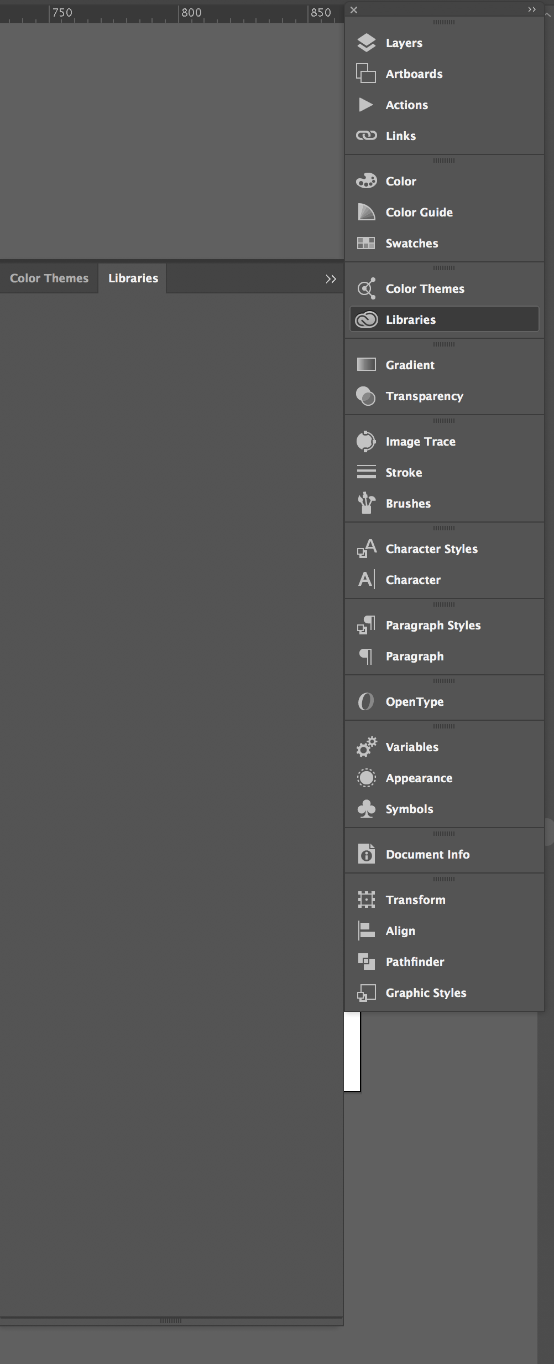Switch to the Libraries tab
The height and width of the screenshot is (1364, 554).
tap(133, 278)
